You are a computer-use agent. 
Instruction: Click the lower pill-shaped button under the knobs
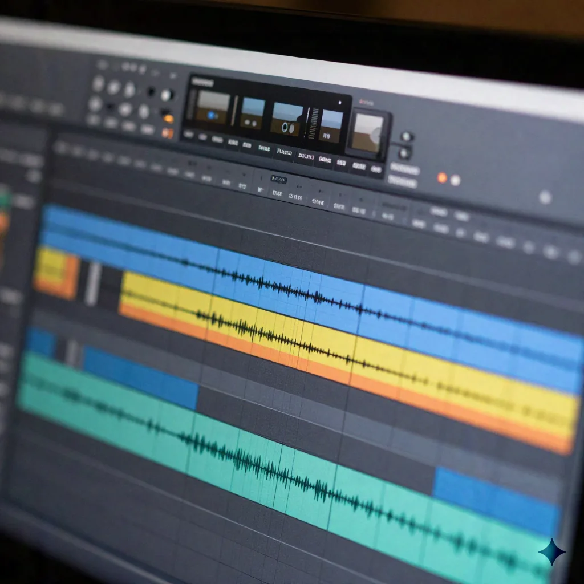tap(402, 181)
